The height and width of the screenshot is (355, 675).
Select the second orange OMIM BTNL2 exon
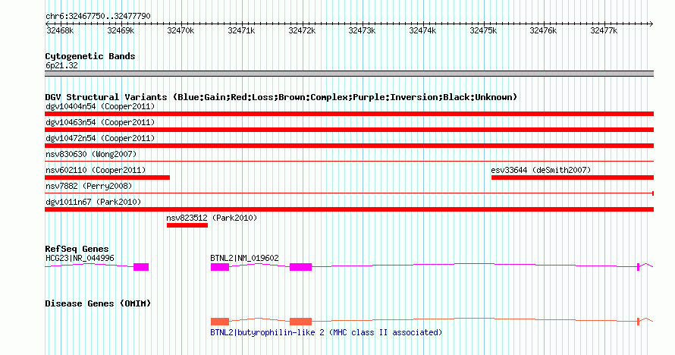pyautogui.click(x=300, y=322)
